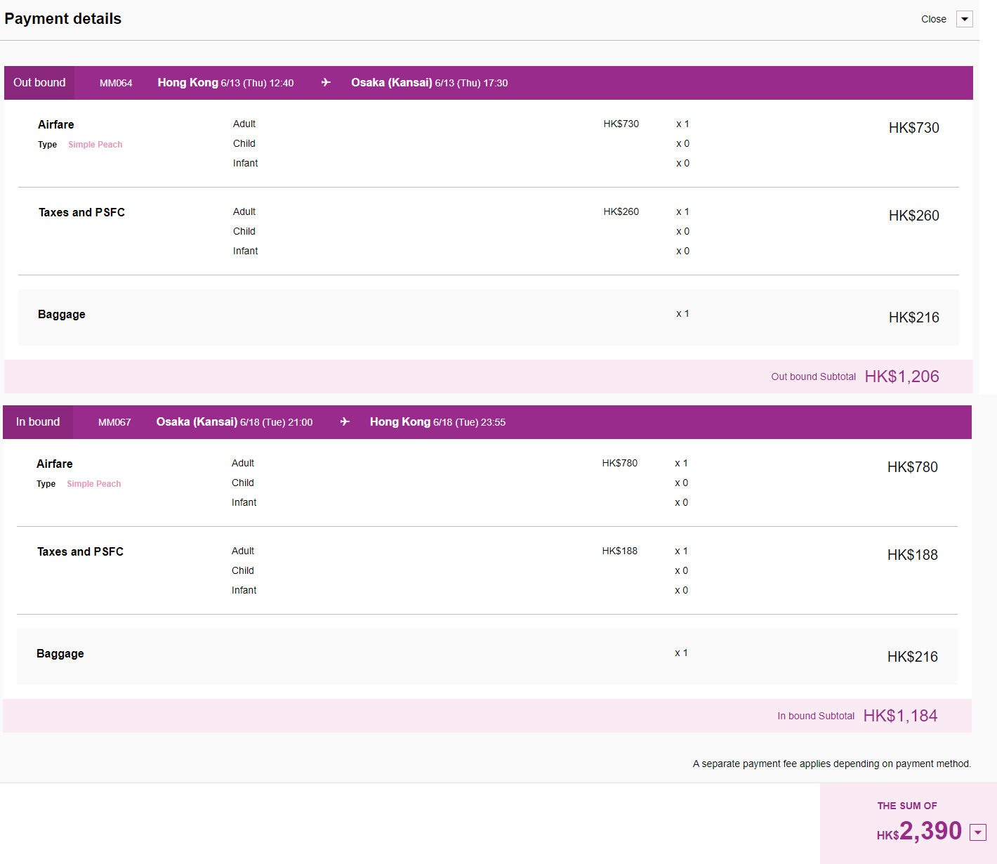Click inbound Simple Peach fare type link

tap(94, 484)
